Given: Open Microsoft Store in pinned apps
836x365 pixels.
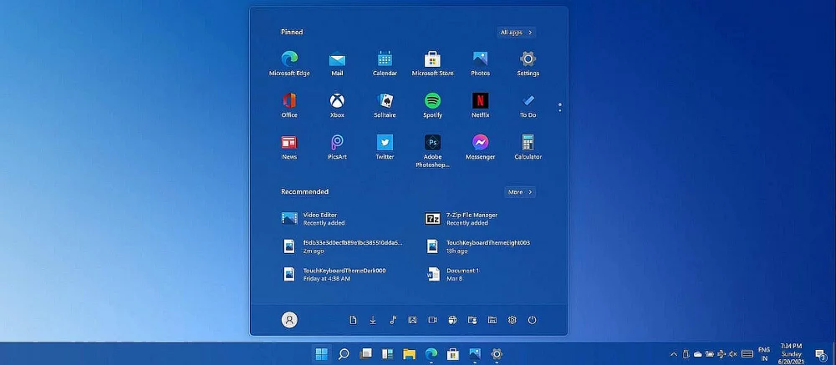Looking at the screenshot, I should click(432, 63).
